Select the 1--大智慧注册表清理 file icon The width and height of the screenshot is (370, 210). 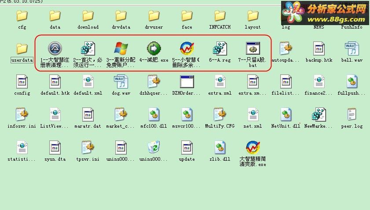pos(55,49)
